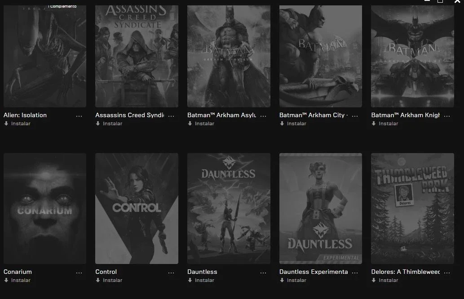Image resolution: width=464 pixels, height=299 pixels.
Task: Select the Alien: Isolation title text
Action: pos(25,115)
